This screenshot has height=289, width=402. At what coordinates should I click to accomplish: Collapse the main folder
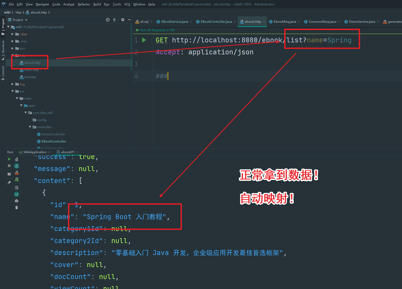[x=17, y=98]
